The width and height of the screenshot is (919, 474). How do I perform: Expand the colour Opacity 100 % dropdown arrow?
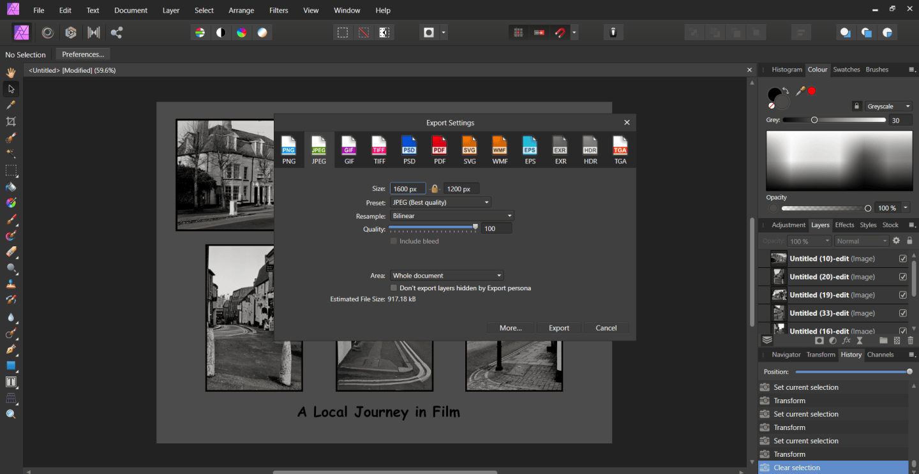pos(906,208)
